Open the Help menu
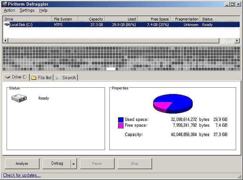 coord(43,10)
